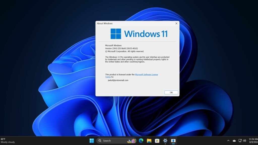Image resolution: width=258 pixels, height=145 pixels.
Task: Close the About Windows dialog
Action: (176, 23)
